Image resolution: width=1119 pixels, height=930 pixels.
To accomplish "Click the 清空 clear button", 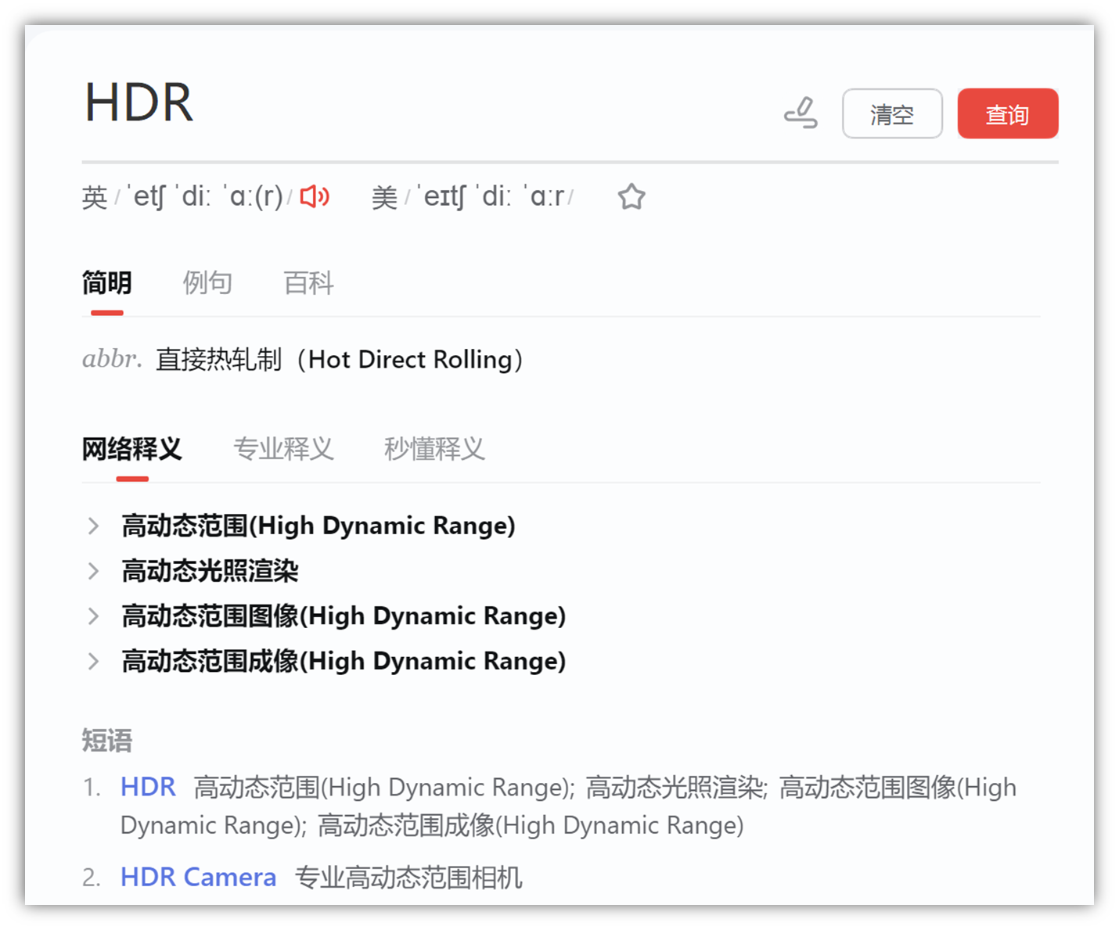I will pyautogui.click(x=892, y=114).
